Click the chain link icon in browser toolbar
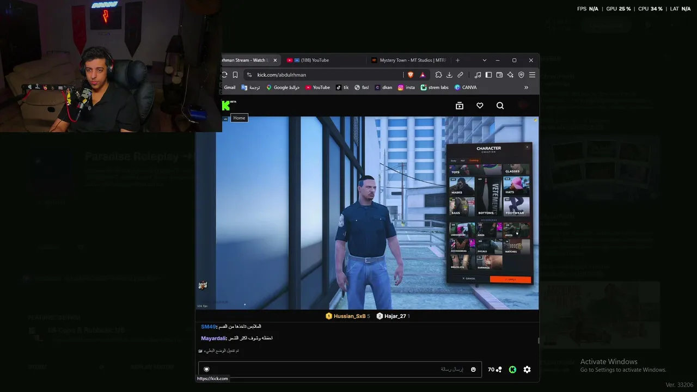697x392 pixels. point(460,75)
